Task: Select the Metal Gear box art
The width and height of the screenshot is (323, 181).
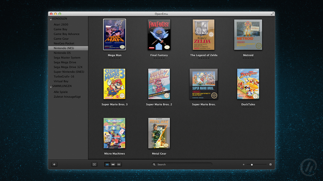Action: click(159, 133)
